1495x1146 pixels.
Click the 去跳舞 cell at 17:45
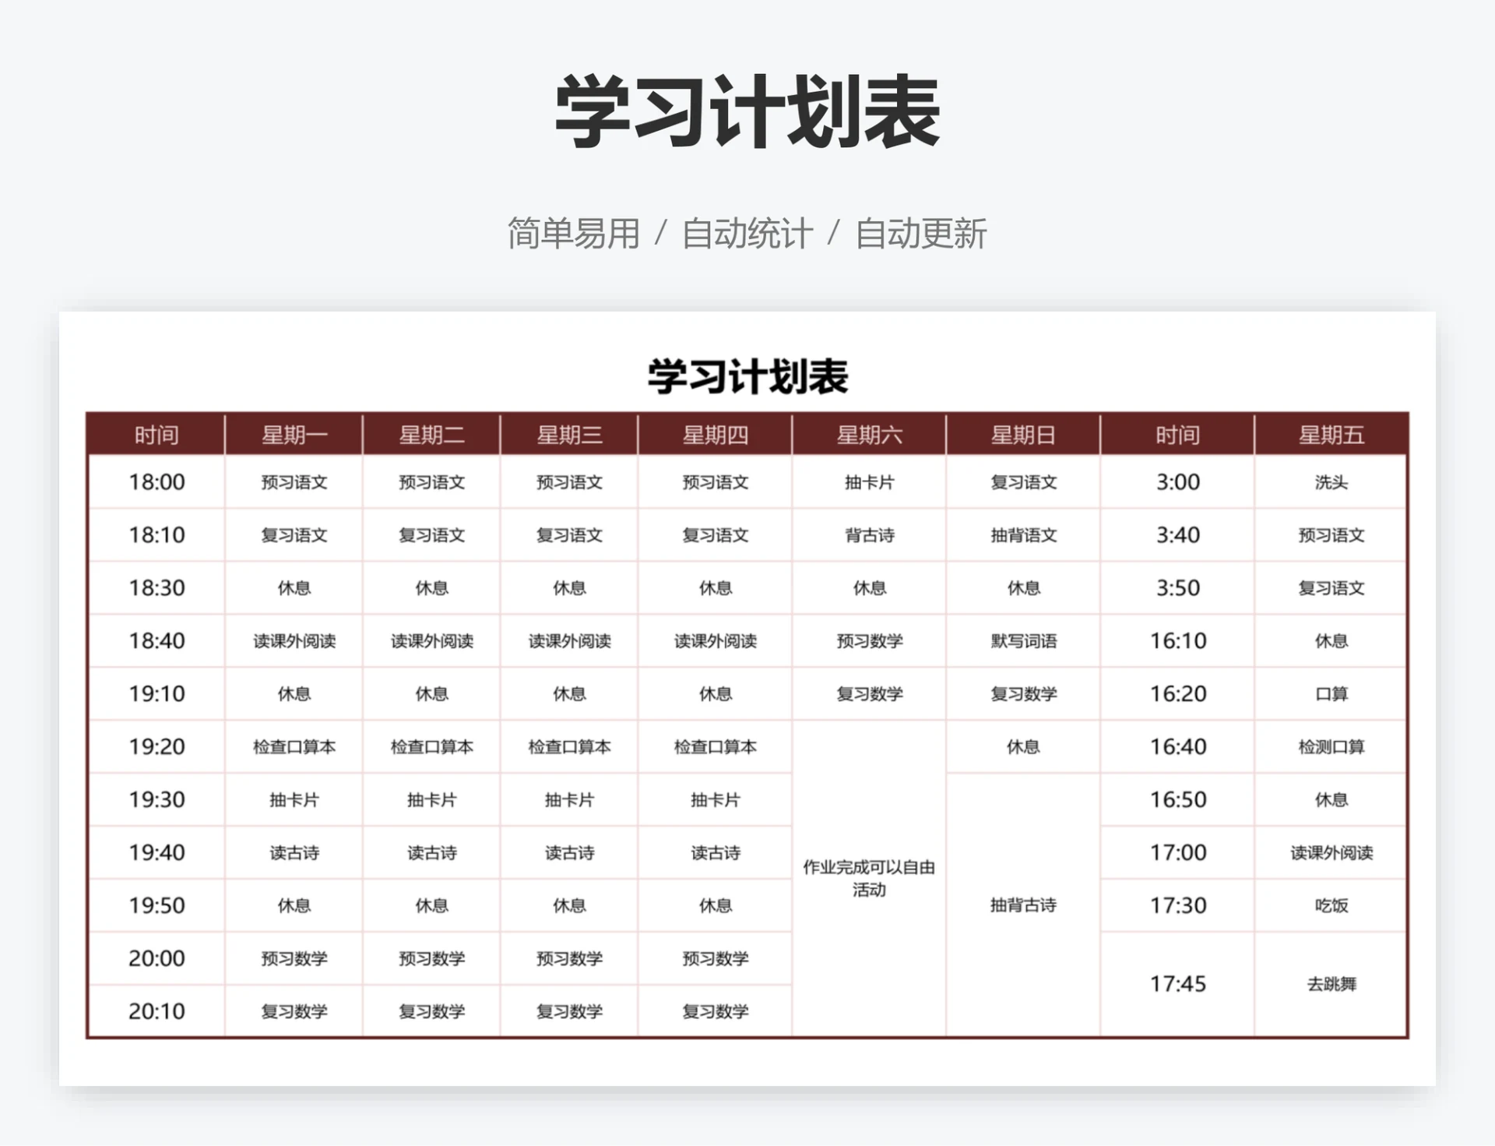tap(1330, 984)
